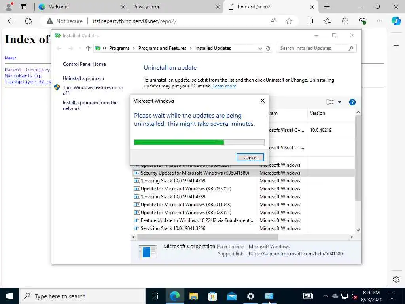Open Browser essentials heart icon
Screen dimensions: 405x304
[x=362, y=21]
